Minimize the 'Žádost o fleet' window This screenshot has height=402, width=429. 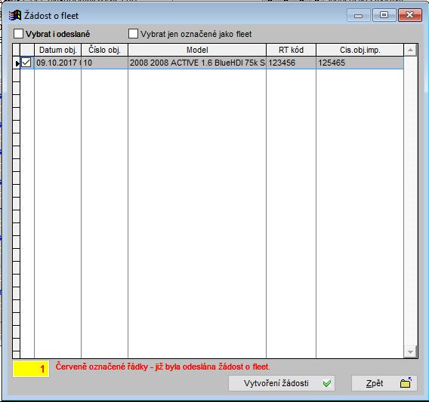(359, 15)
